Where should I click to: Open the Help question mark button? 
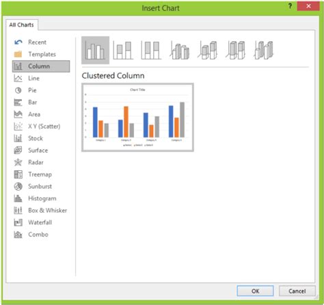(290, 6)
